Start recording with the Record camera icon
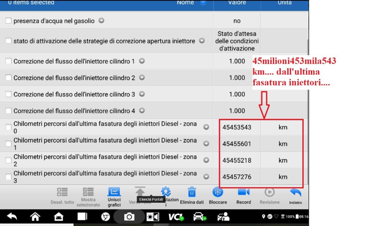Screen dimensions: 368x226 (x=243, y=192)
